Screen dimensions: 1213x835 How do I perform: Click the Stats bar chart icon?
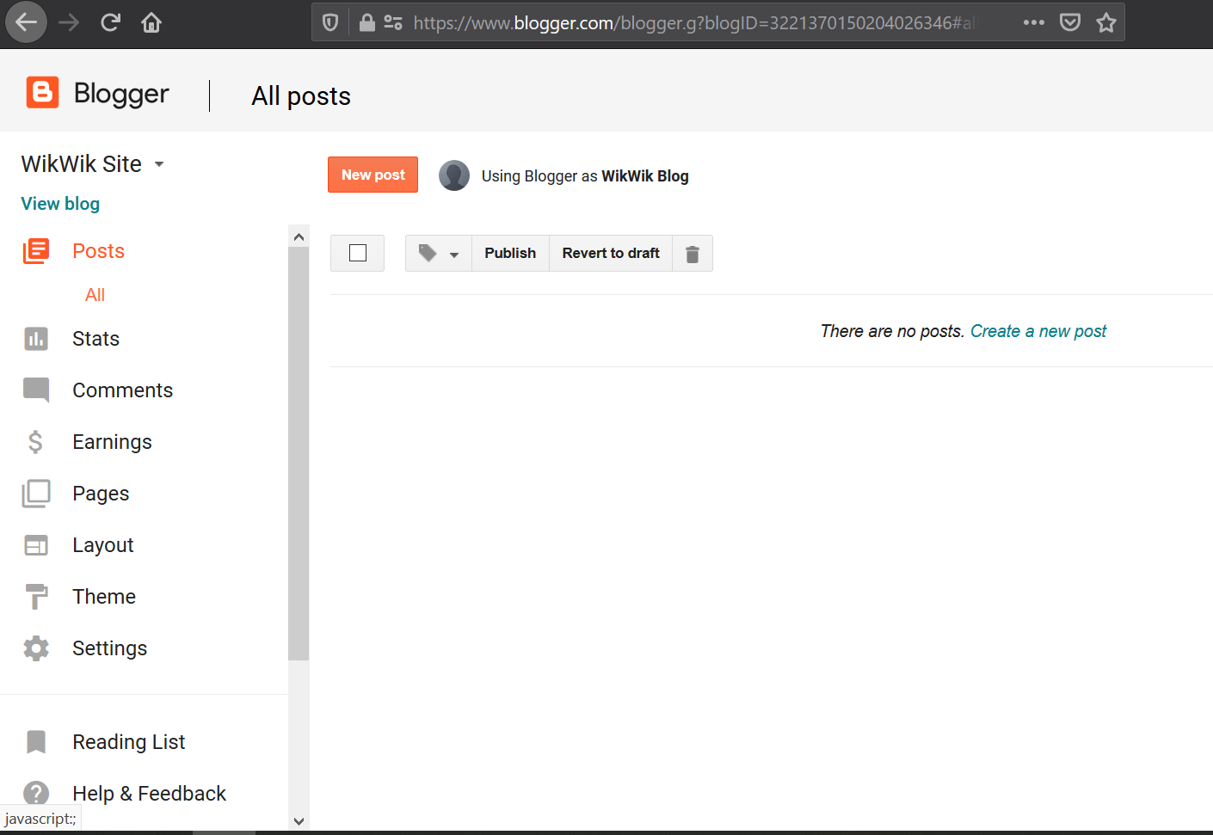(x=36, y=339)
